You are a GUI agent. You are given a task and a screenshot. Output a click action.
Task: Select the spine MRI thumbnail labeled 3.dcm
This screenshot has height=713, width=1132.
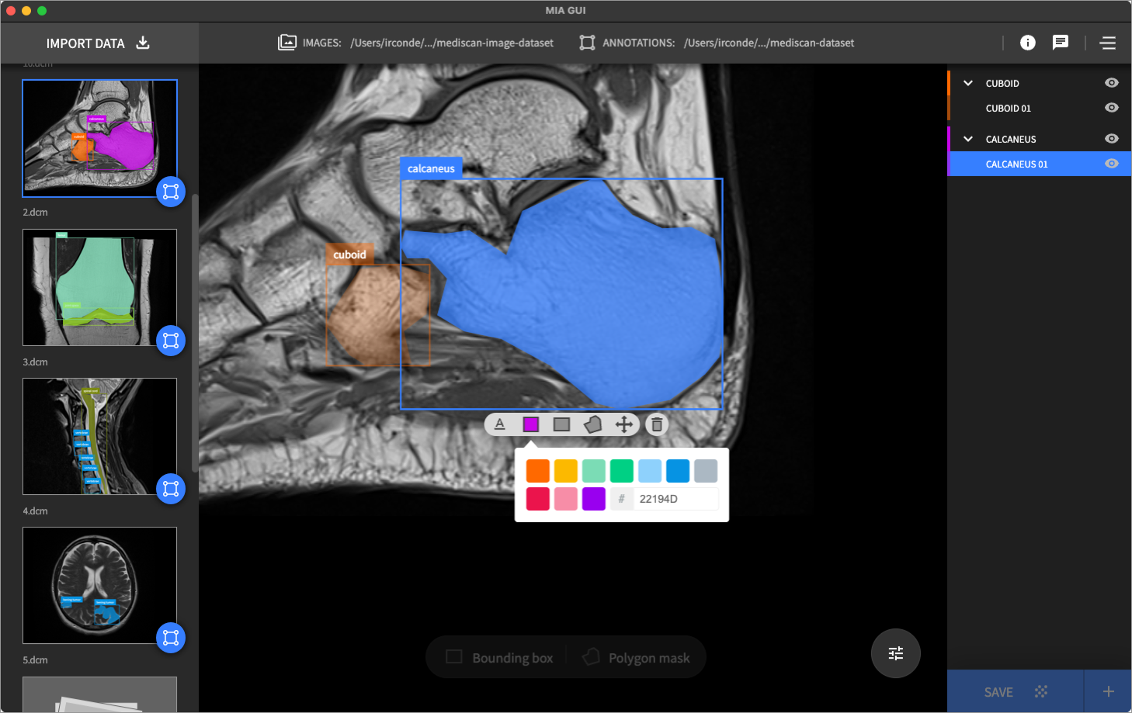point(99,436)
